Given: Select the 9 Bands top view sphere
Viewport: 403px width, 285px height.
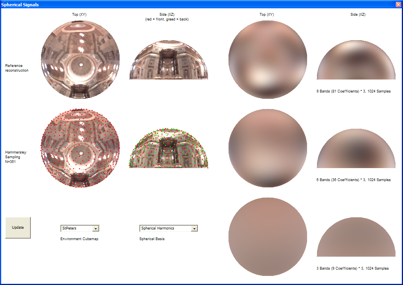Looking at the screenshot, I should tap(268, 60).
